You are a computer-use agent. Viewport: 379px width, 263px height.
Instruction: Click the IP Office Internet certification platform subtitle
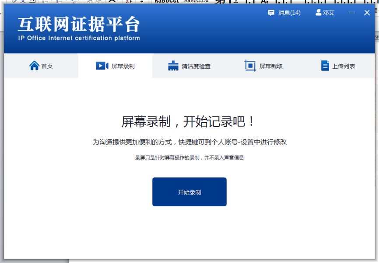pyautogui.click(x=79, y=38)
